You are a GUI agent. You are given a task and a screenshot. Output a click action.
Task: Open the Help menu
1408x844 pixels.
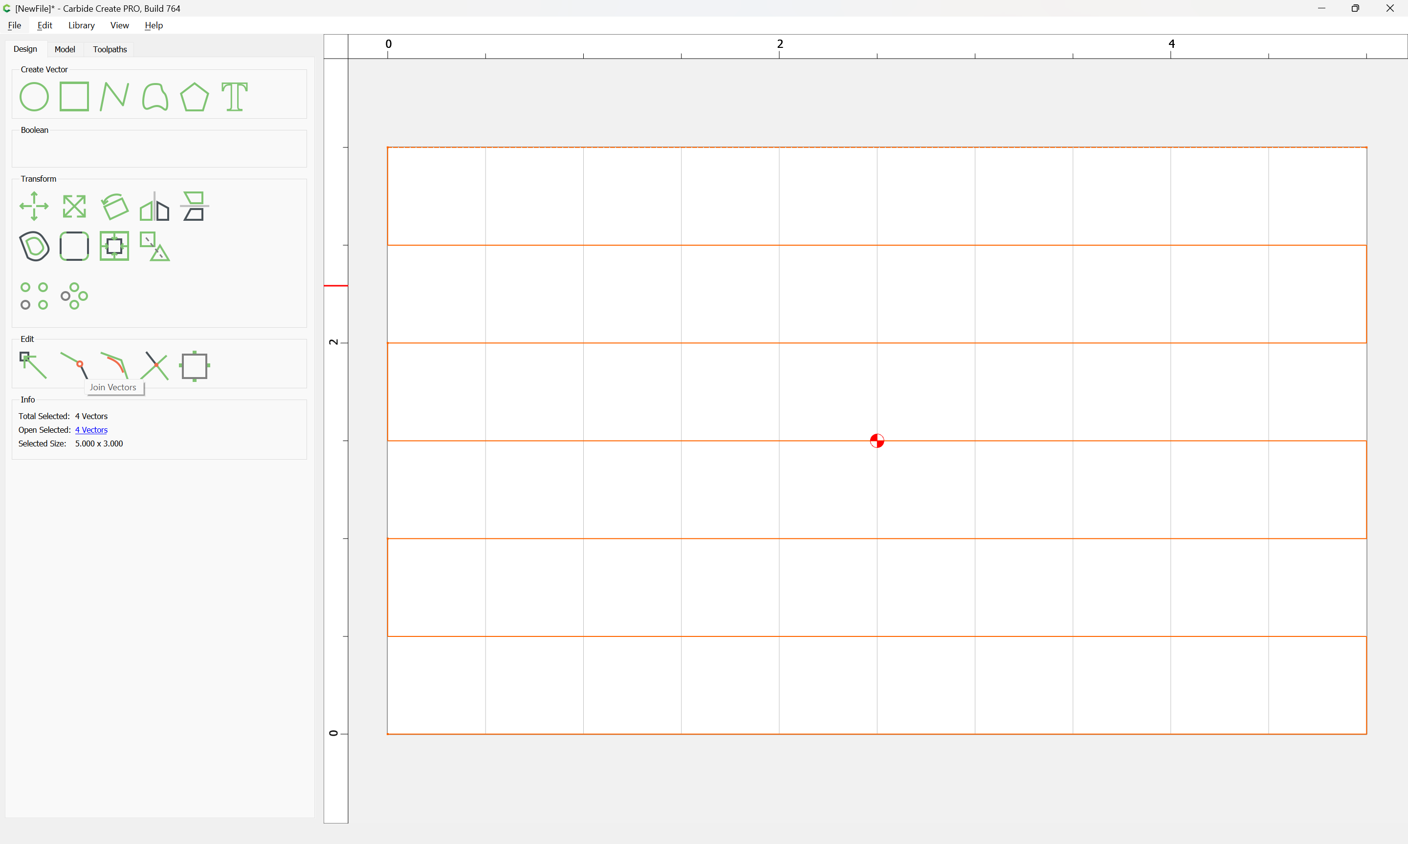coord(154,25)
